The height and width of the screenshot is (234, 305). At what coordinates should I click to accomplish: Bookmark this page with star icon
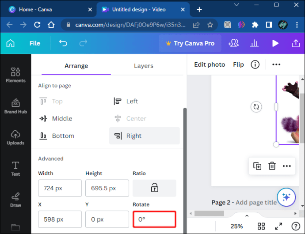(x=210, y=25)
